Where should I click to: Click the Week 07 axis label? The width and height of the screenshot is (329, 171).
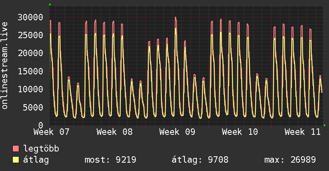click(52, 132)
